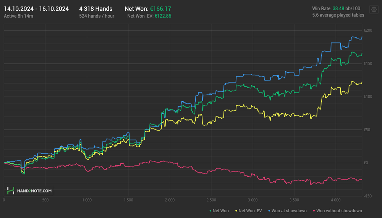Open the graph settings gear icon
The image size is (382, 218).
374,10
